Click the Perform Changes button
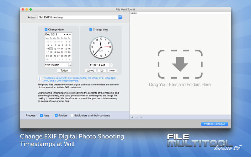 click(x=214, y=124)
